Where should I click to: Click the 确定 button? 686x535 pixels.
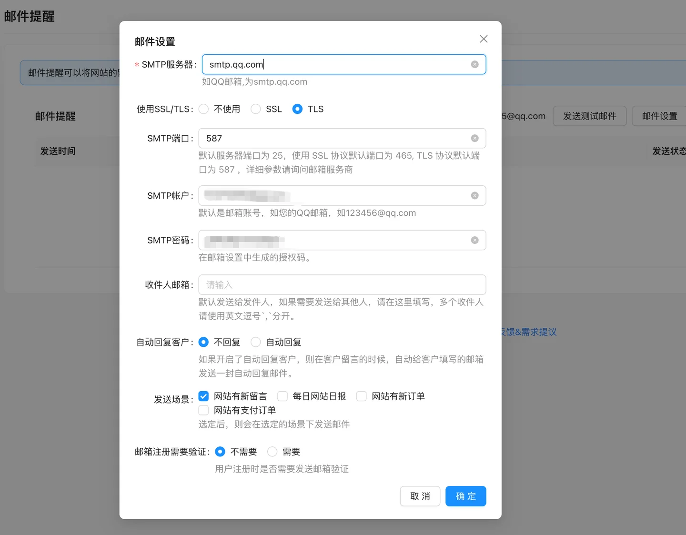[x=466, y=496]
